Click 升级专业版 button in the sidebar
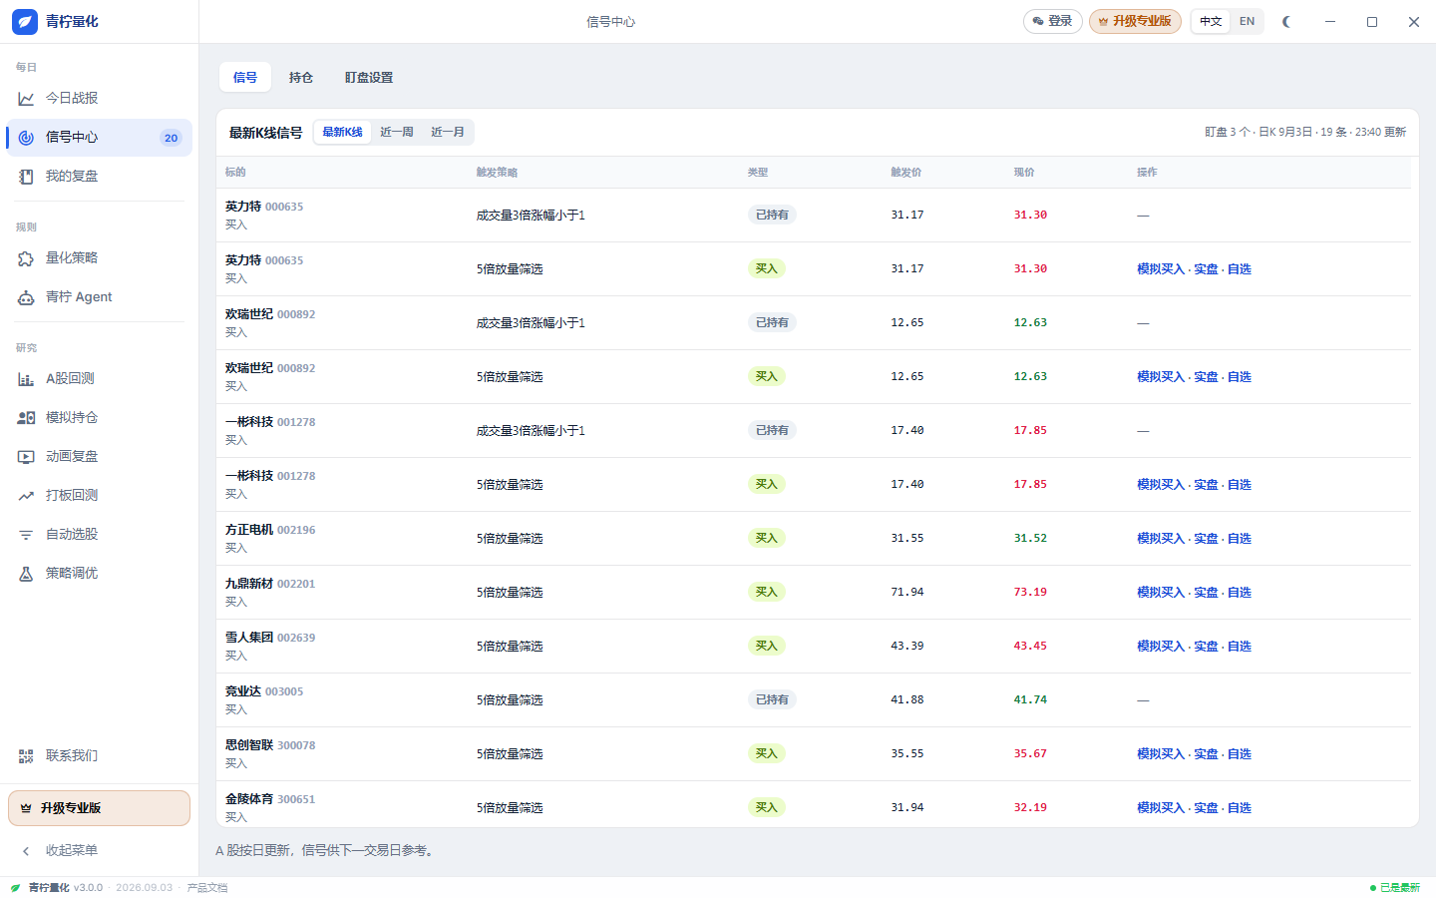The image size is (1436, 898). click(x=99, y=808)
